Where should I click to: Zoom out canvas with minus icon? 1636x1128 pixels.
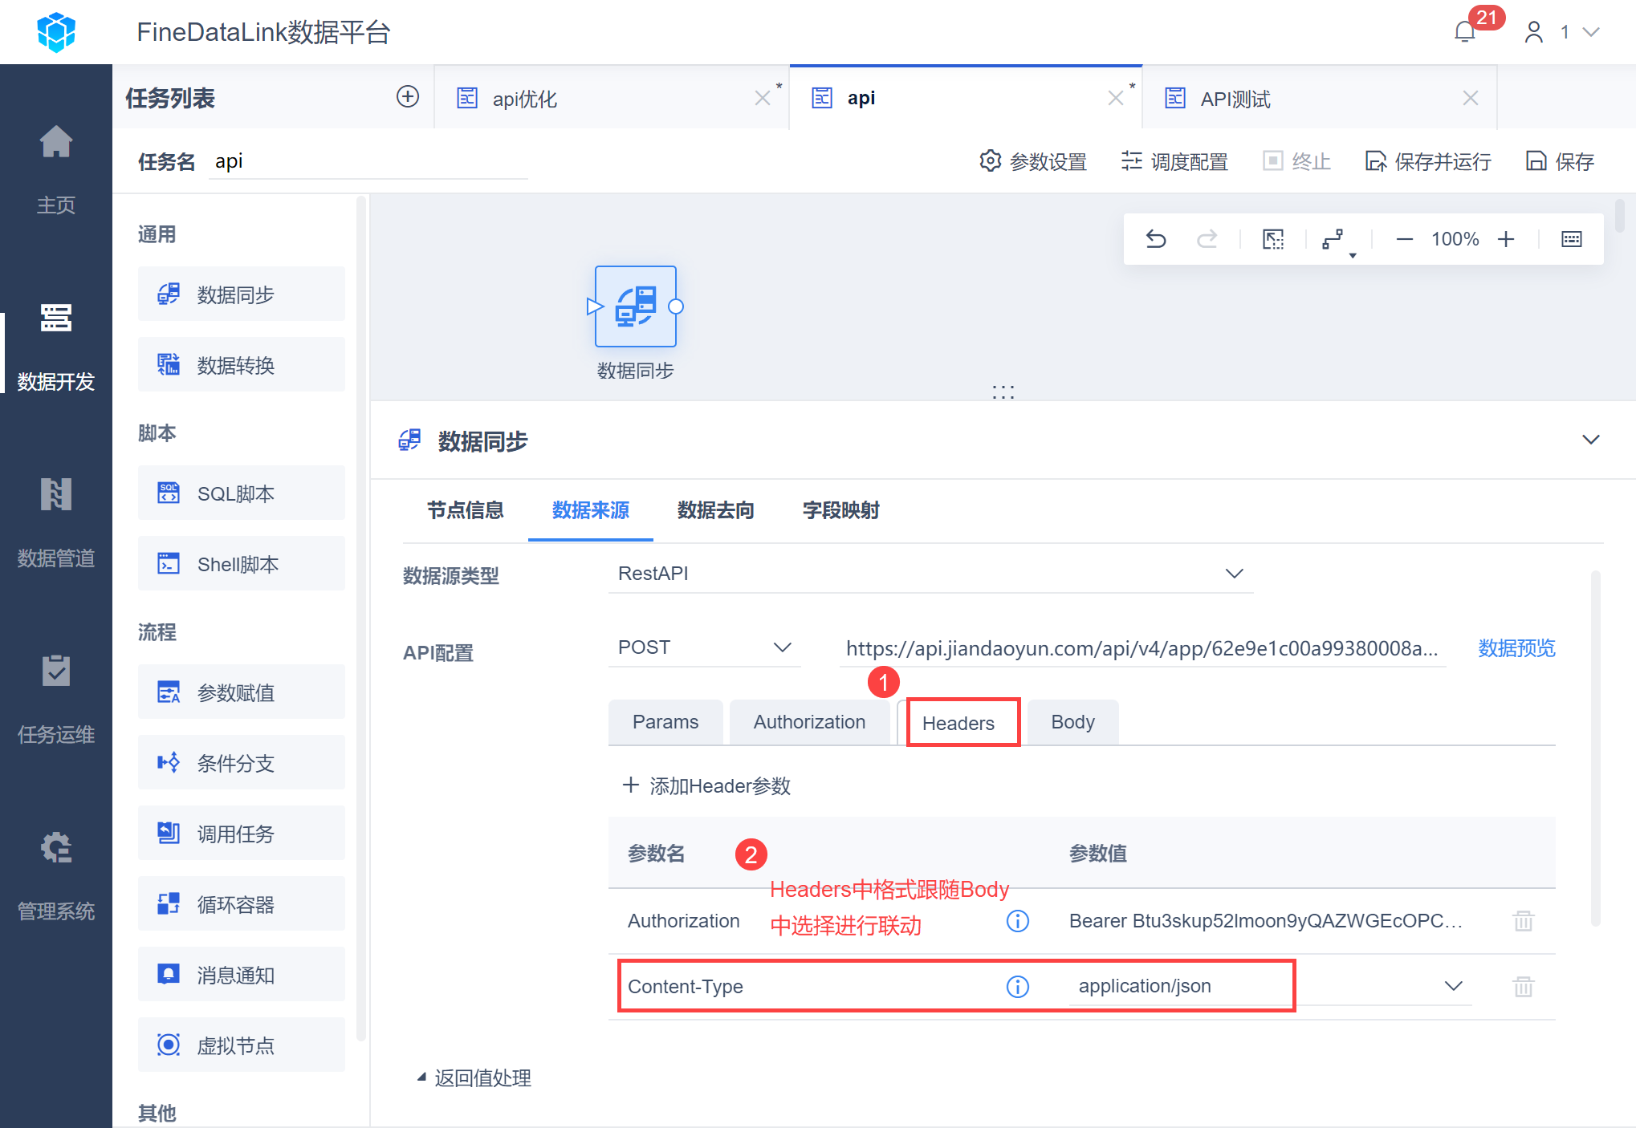tap(1404, 239)
